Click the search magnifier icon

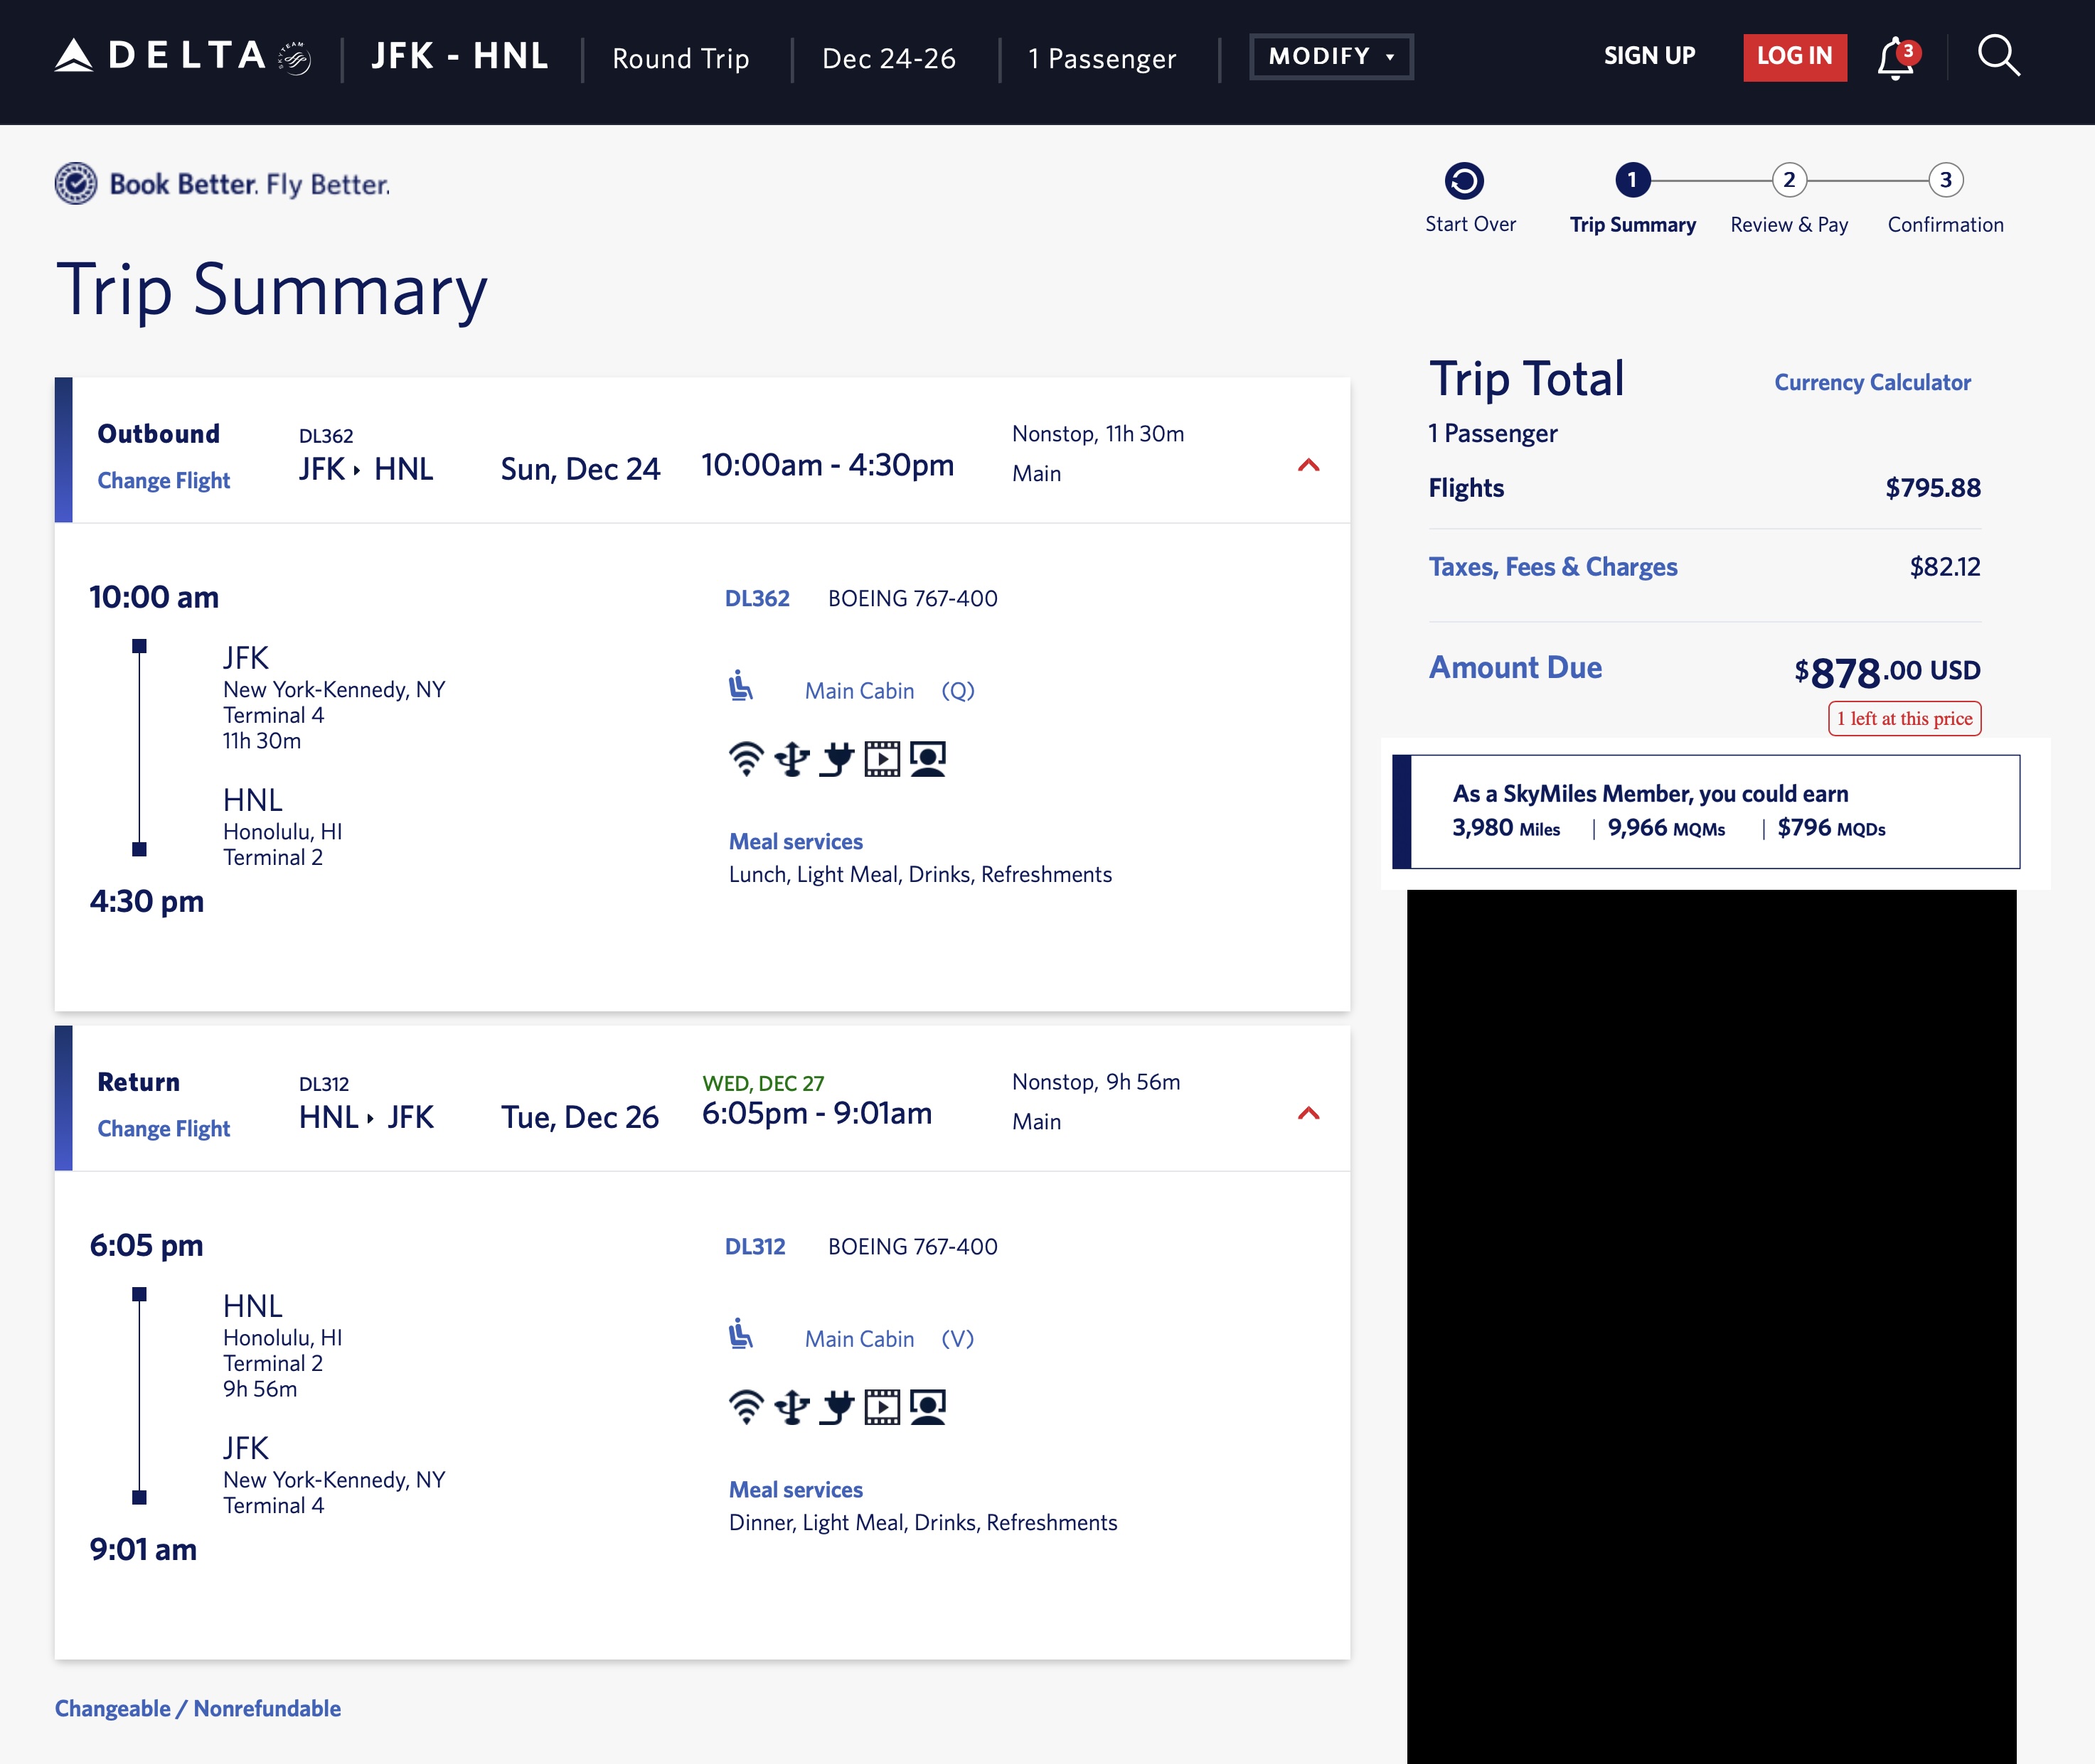[x=1998, y=56]
